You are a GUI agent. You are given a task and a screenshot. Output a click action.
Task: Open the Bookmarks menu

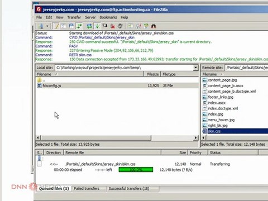108,17
